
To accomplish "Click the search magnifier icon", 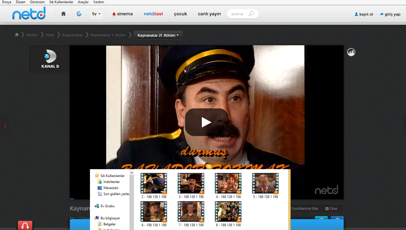I will point(251,14).
